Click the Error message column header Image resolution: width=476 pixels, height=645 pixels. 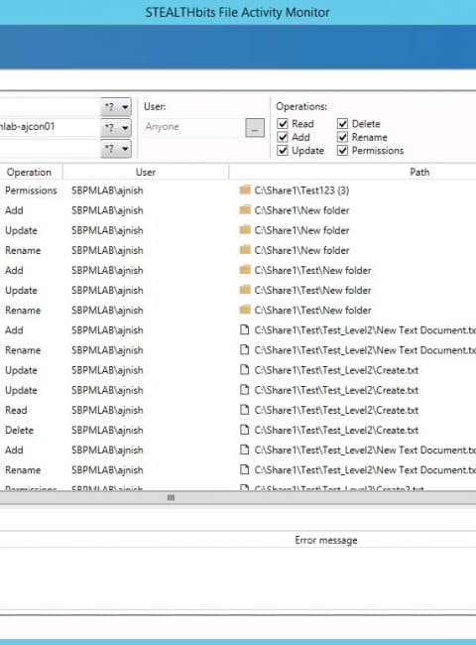coord(326,540)
